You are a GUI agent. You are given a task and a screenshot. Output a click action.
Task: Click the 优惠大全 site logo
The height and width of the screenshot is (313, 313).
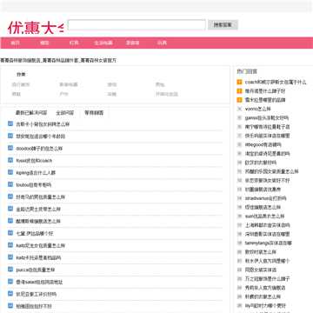[x=36, y=27]
